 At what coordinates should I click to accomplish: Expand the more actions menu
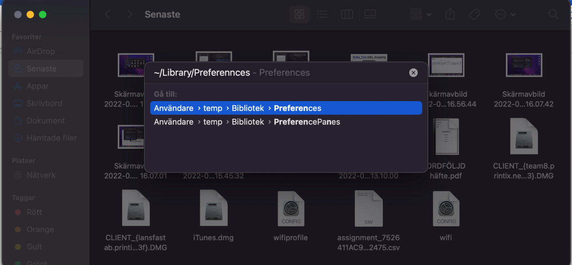click(505, 15)
